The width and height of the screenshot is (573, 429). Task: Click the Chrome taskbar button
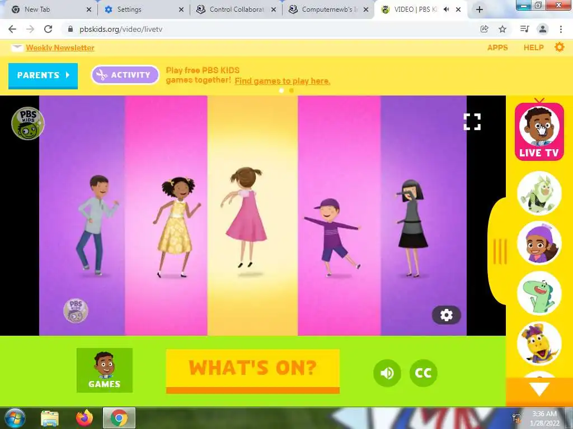[119, 418]
